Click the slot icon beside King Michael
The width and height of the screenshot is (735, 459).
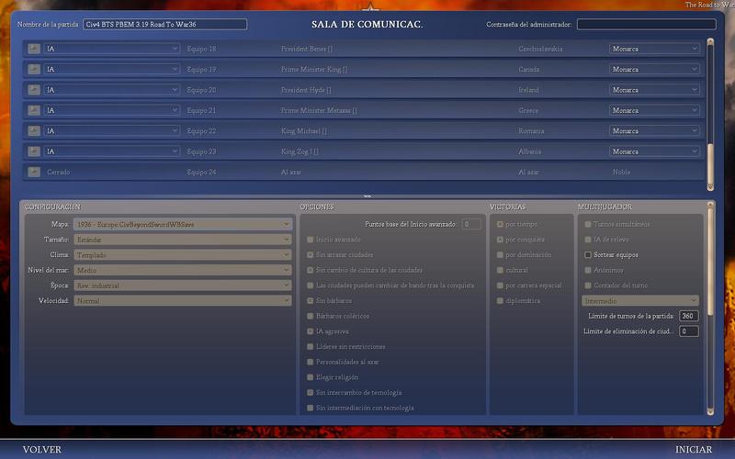(x=34, y=131)
